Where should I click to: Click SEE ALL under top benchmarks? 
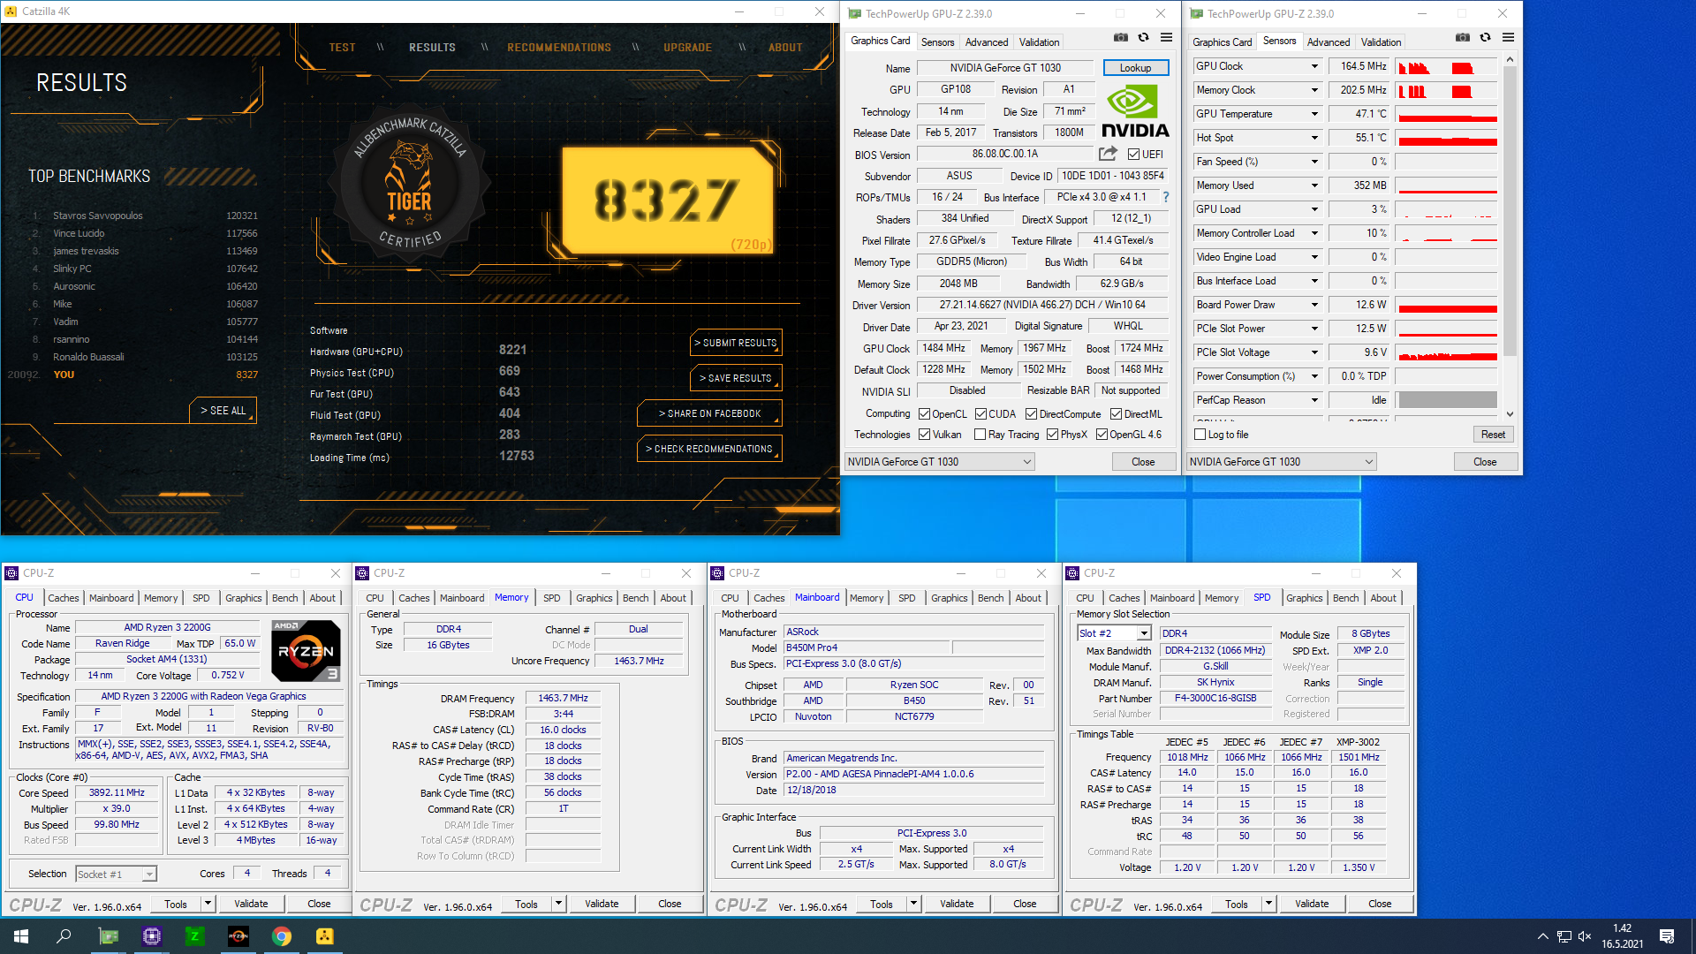(223, 411)
